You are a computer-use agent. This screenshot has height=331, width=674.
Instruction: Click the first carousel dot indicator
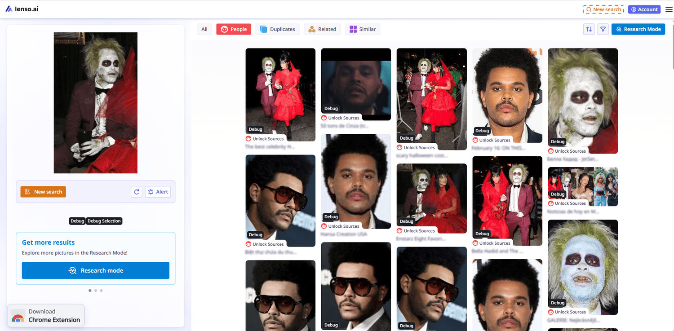[x=90, y=291]
